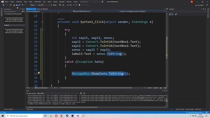
Task: Open the orange user account badge
Action: tap(192, 2)
